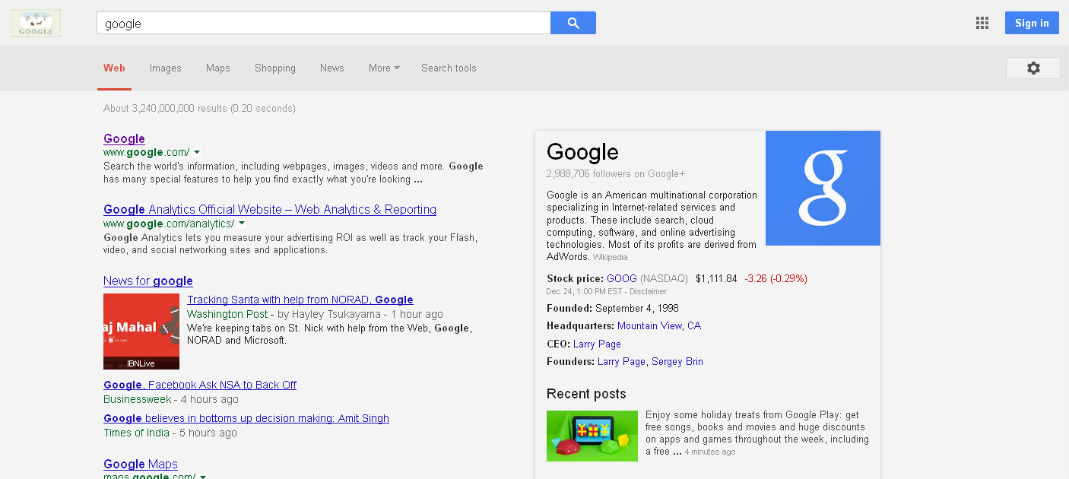This screenshot has height=479, width=1069.
Task: Switch to the Maps tab
Action: coord(217,68)
